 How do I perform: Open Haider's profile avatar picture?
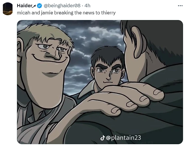click(8, 9)
